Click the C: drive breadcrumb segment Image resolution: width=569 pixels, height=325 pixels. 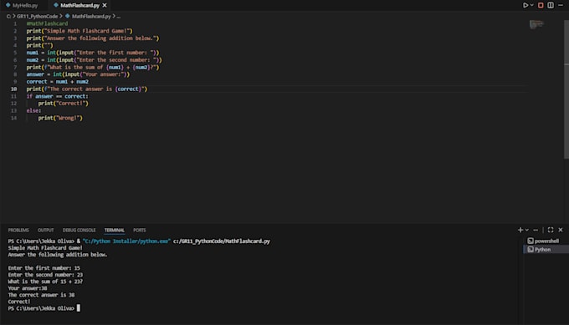(8, 17)
